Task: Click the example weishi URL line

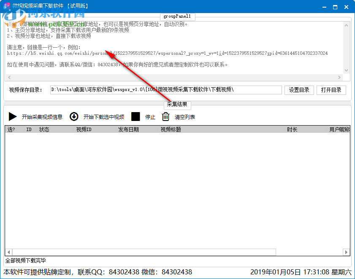Action: click(167, 54)
